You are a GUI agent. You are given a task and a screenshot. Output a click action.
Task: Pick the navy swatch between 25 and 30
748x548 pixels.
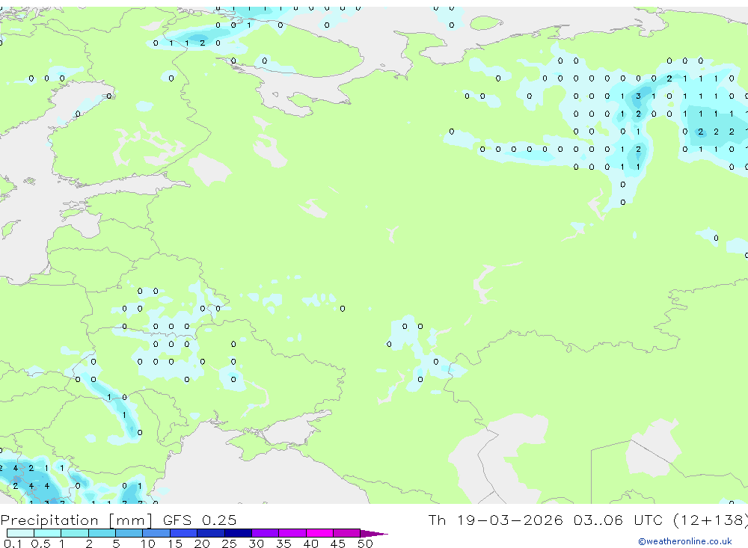238,533
